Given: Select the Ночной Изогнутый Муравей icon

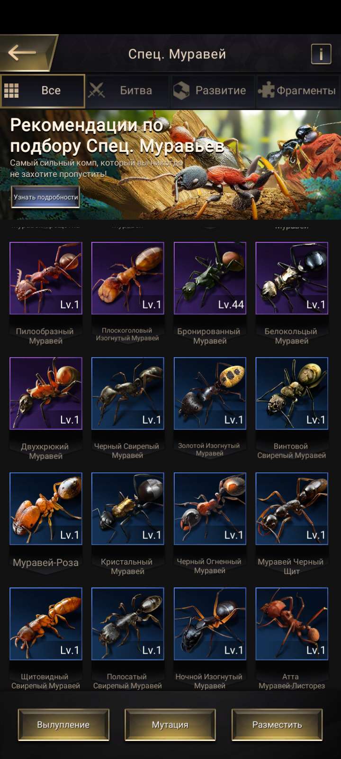Looking at the screenshot, I should pos(210,624).
